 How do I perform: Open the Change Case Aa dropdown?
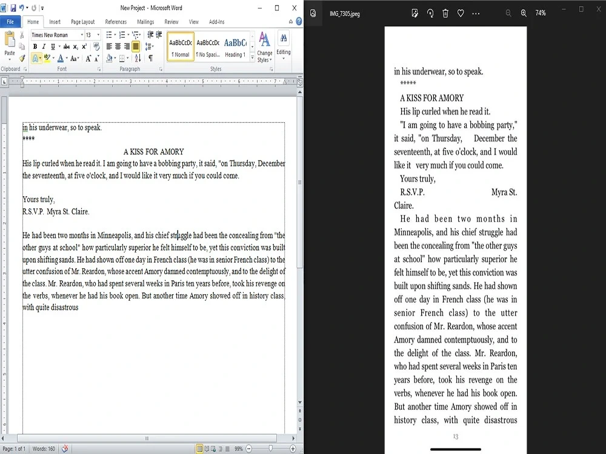coord(75,58)
